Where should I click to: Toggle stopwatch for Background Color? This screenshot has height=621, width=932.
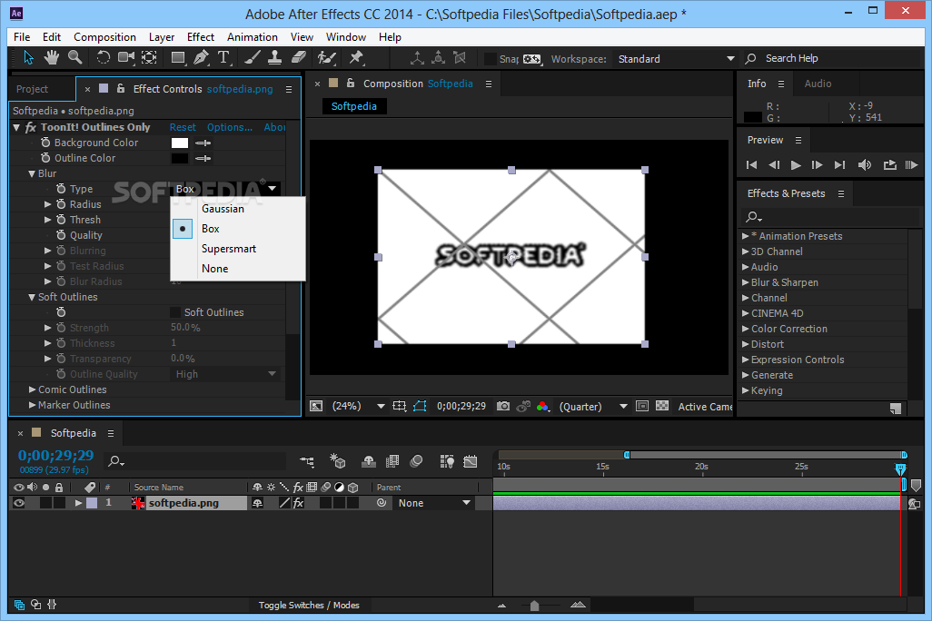pyautogui.click(x=45, y=143)
